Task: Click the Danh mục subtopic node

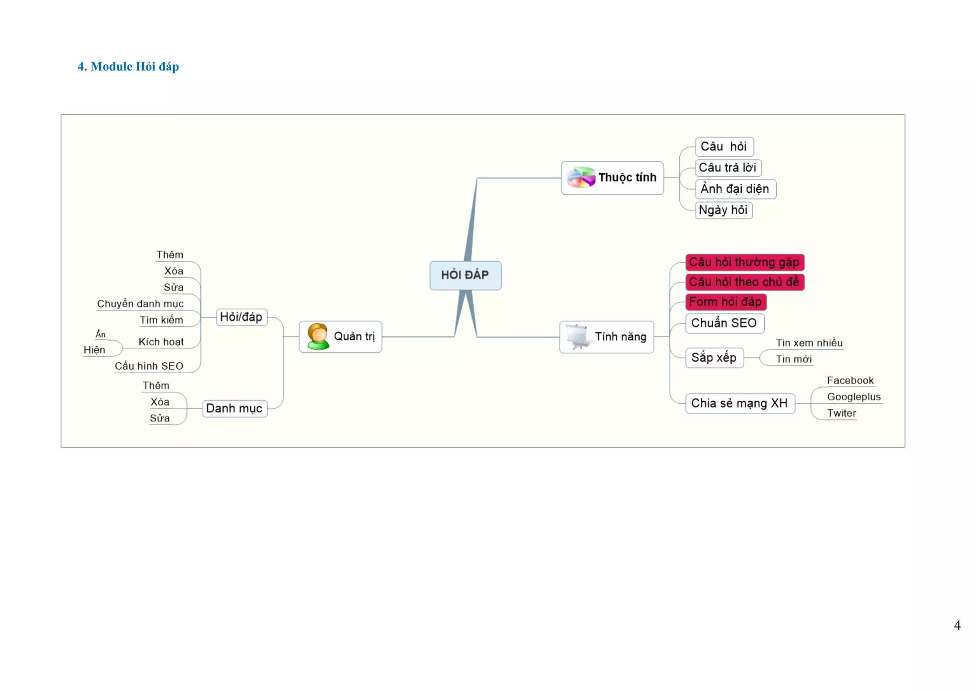Action: [234, 408]
